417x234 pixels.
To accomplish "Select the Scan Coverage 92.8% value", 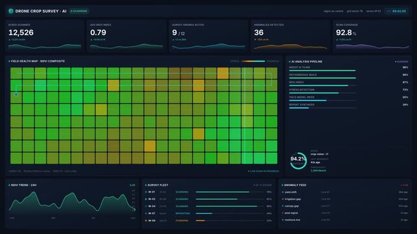I will pos(346,32).
